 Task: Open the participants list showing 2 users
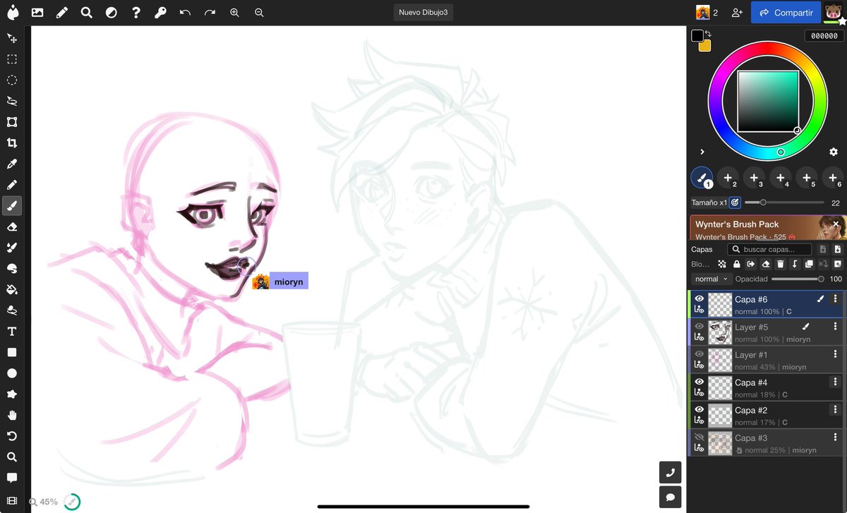[x=707, y=13]
